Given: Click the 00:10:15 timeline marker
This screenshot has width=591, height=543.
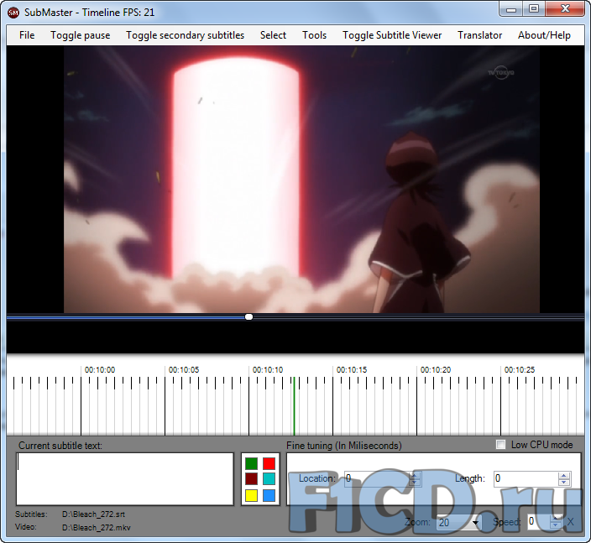Looking at the screenshot, I should click(x=351, y=370).
